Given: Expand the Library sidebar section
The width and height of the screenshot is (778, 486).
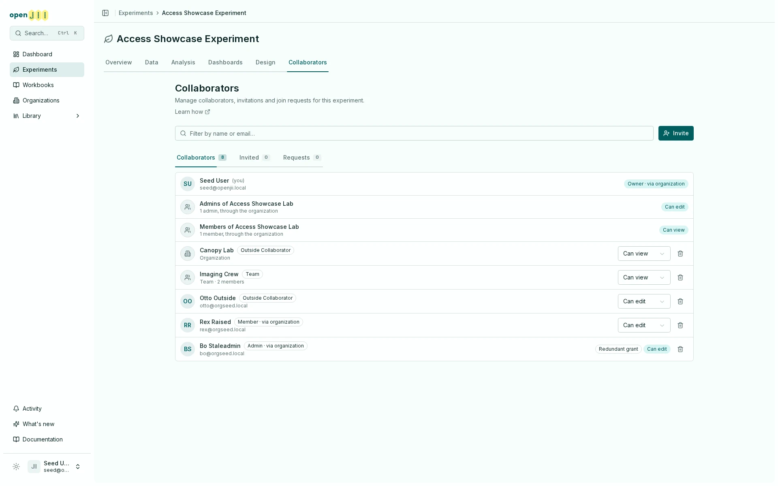Looking at the screenshot, I should click(47, 116).
